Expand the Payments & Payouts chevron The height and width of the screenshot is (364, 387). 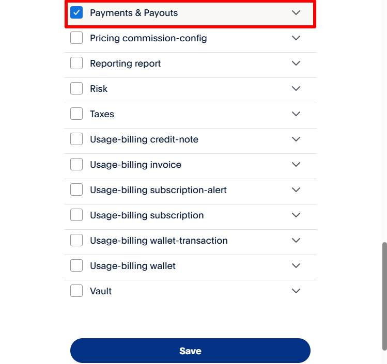pyautogui.click(x=296, y=13)
